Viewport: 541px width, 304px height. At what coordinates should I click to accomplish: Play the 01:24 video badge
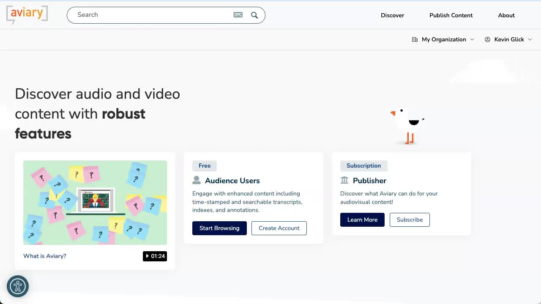155,256
